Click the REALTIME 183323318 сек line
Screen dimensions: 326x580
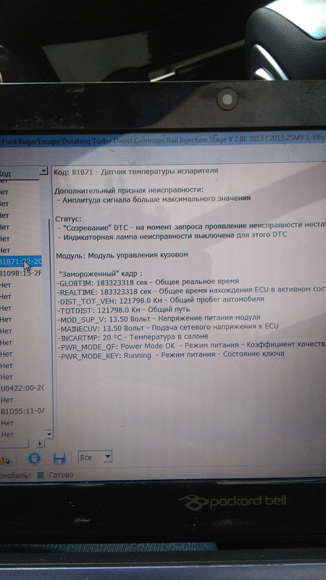pyautogui.click(x=191, y=291)
